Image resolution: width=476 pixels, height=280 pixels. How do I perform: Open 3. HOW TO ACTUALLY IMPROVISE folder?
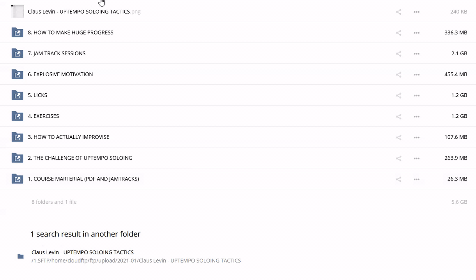69,137
